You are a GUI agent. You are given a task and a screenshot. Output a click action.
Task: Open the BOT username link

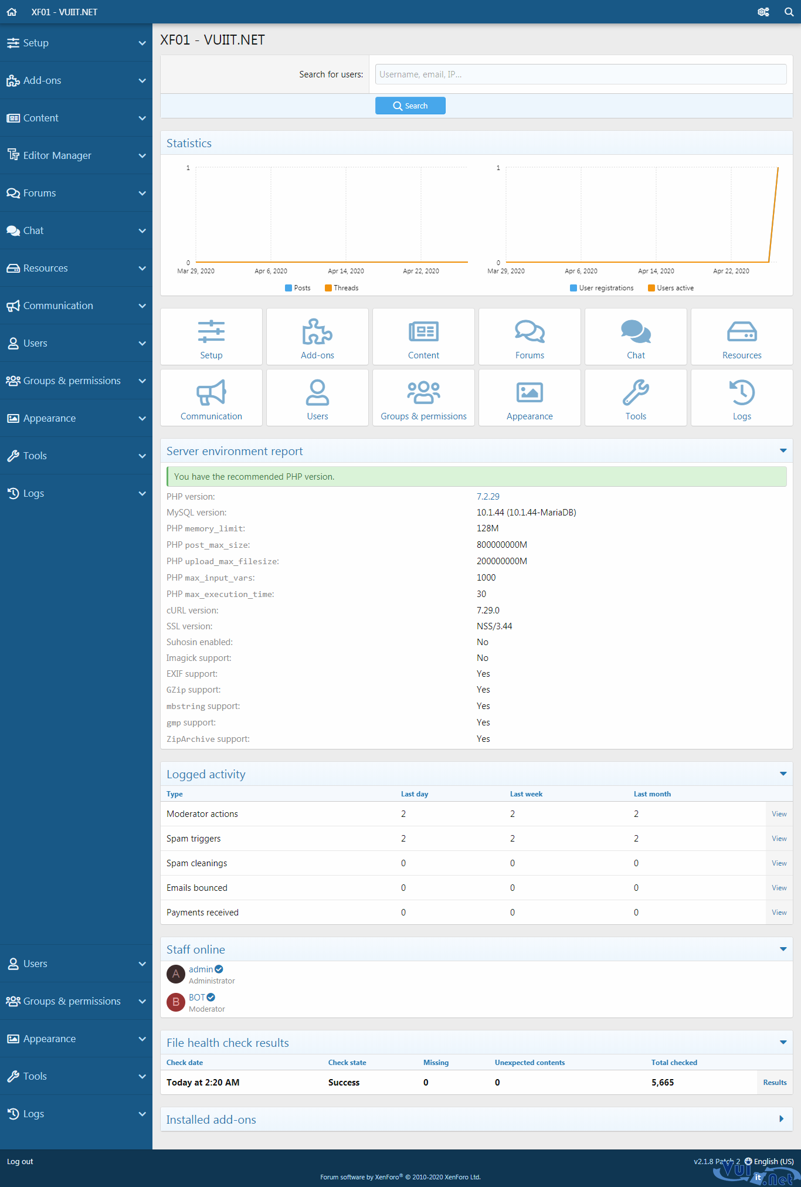[x=197, y=997]
